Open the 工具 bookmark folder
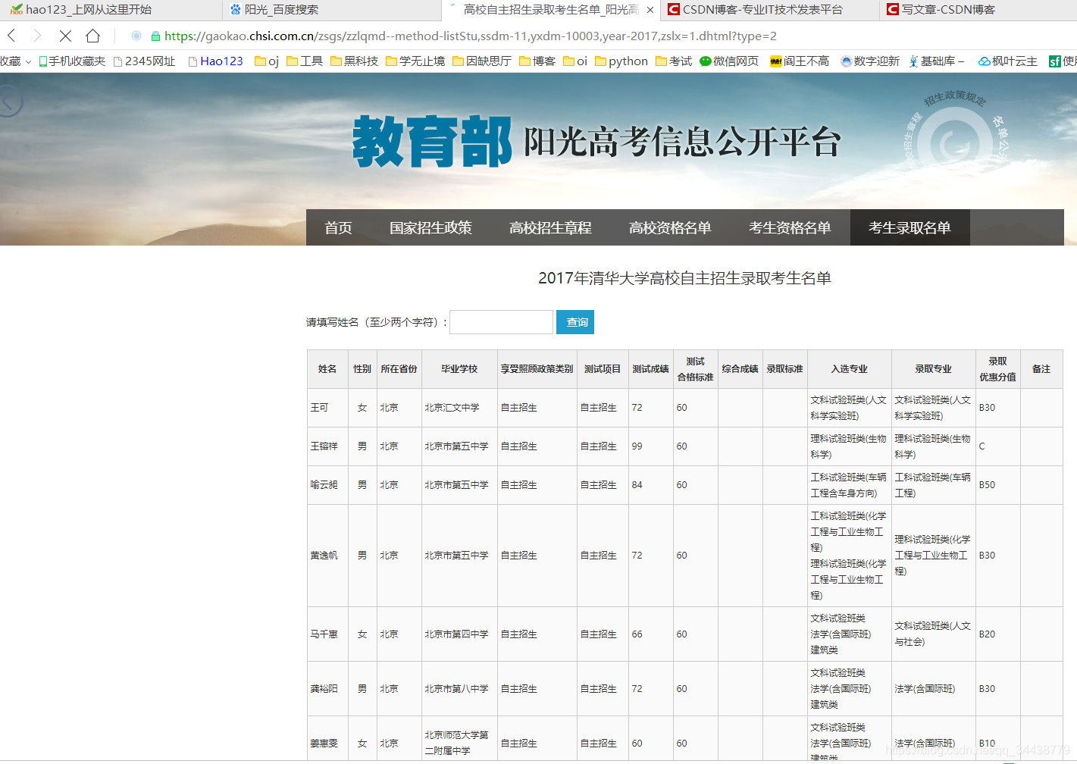Screen dimensions: 1077x764 click(305, 61)
